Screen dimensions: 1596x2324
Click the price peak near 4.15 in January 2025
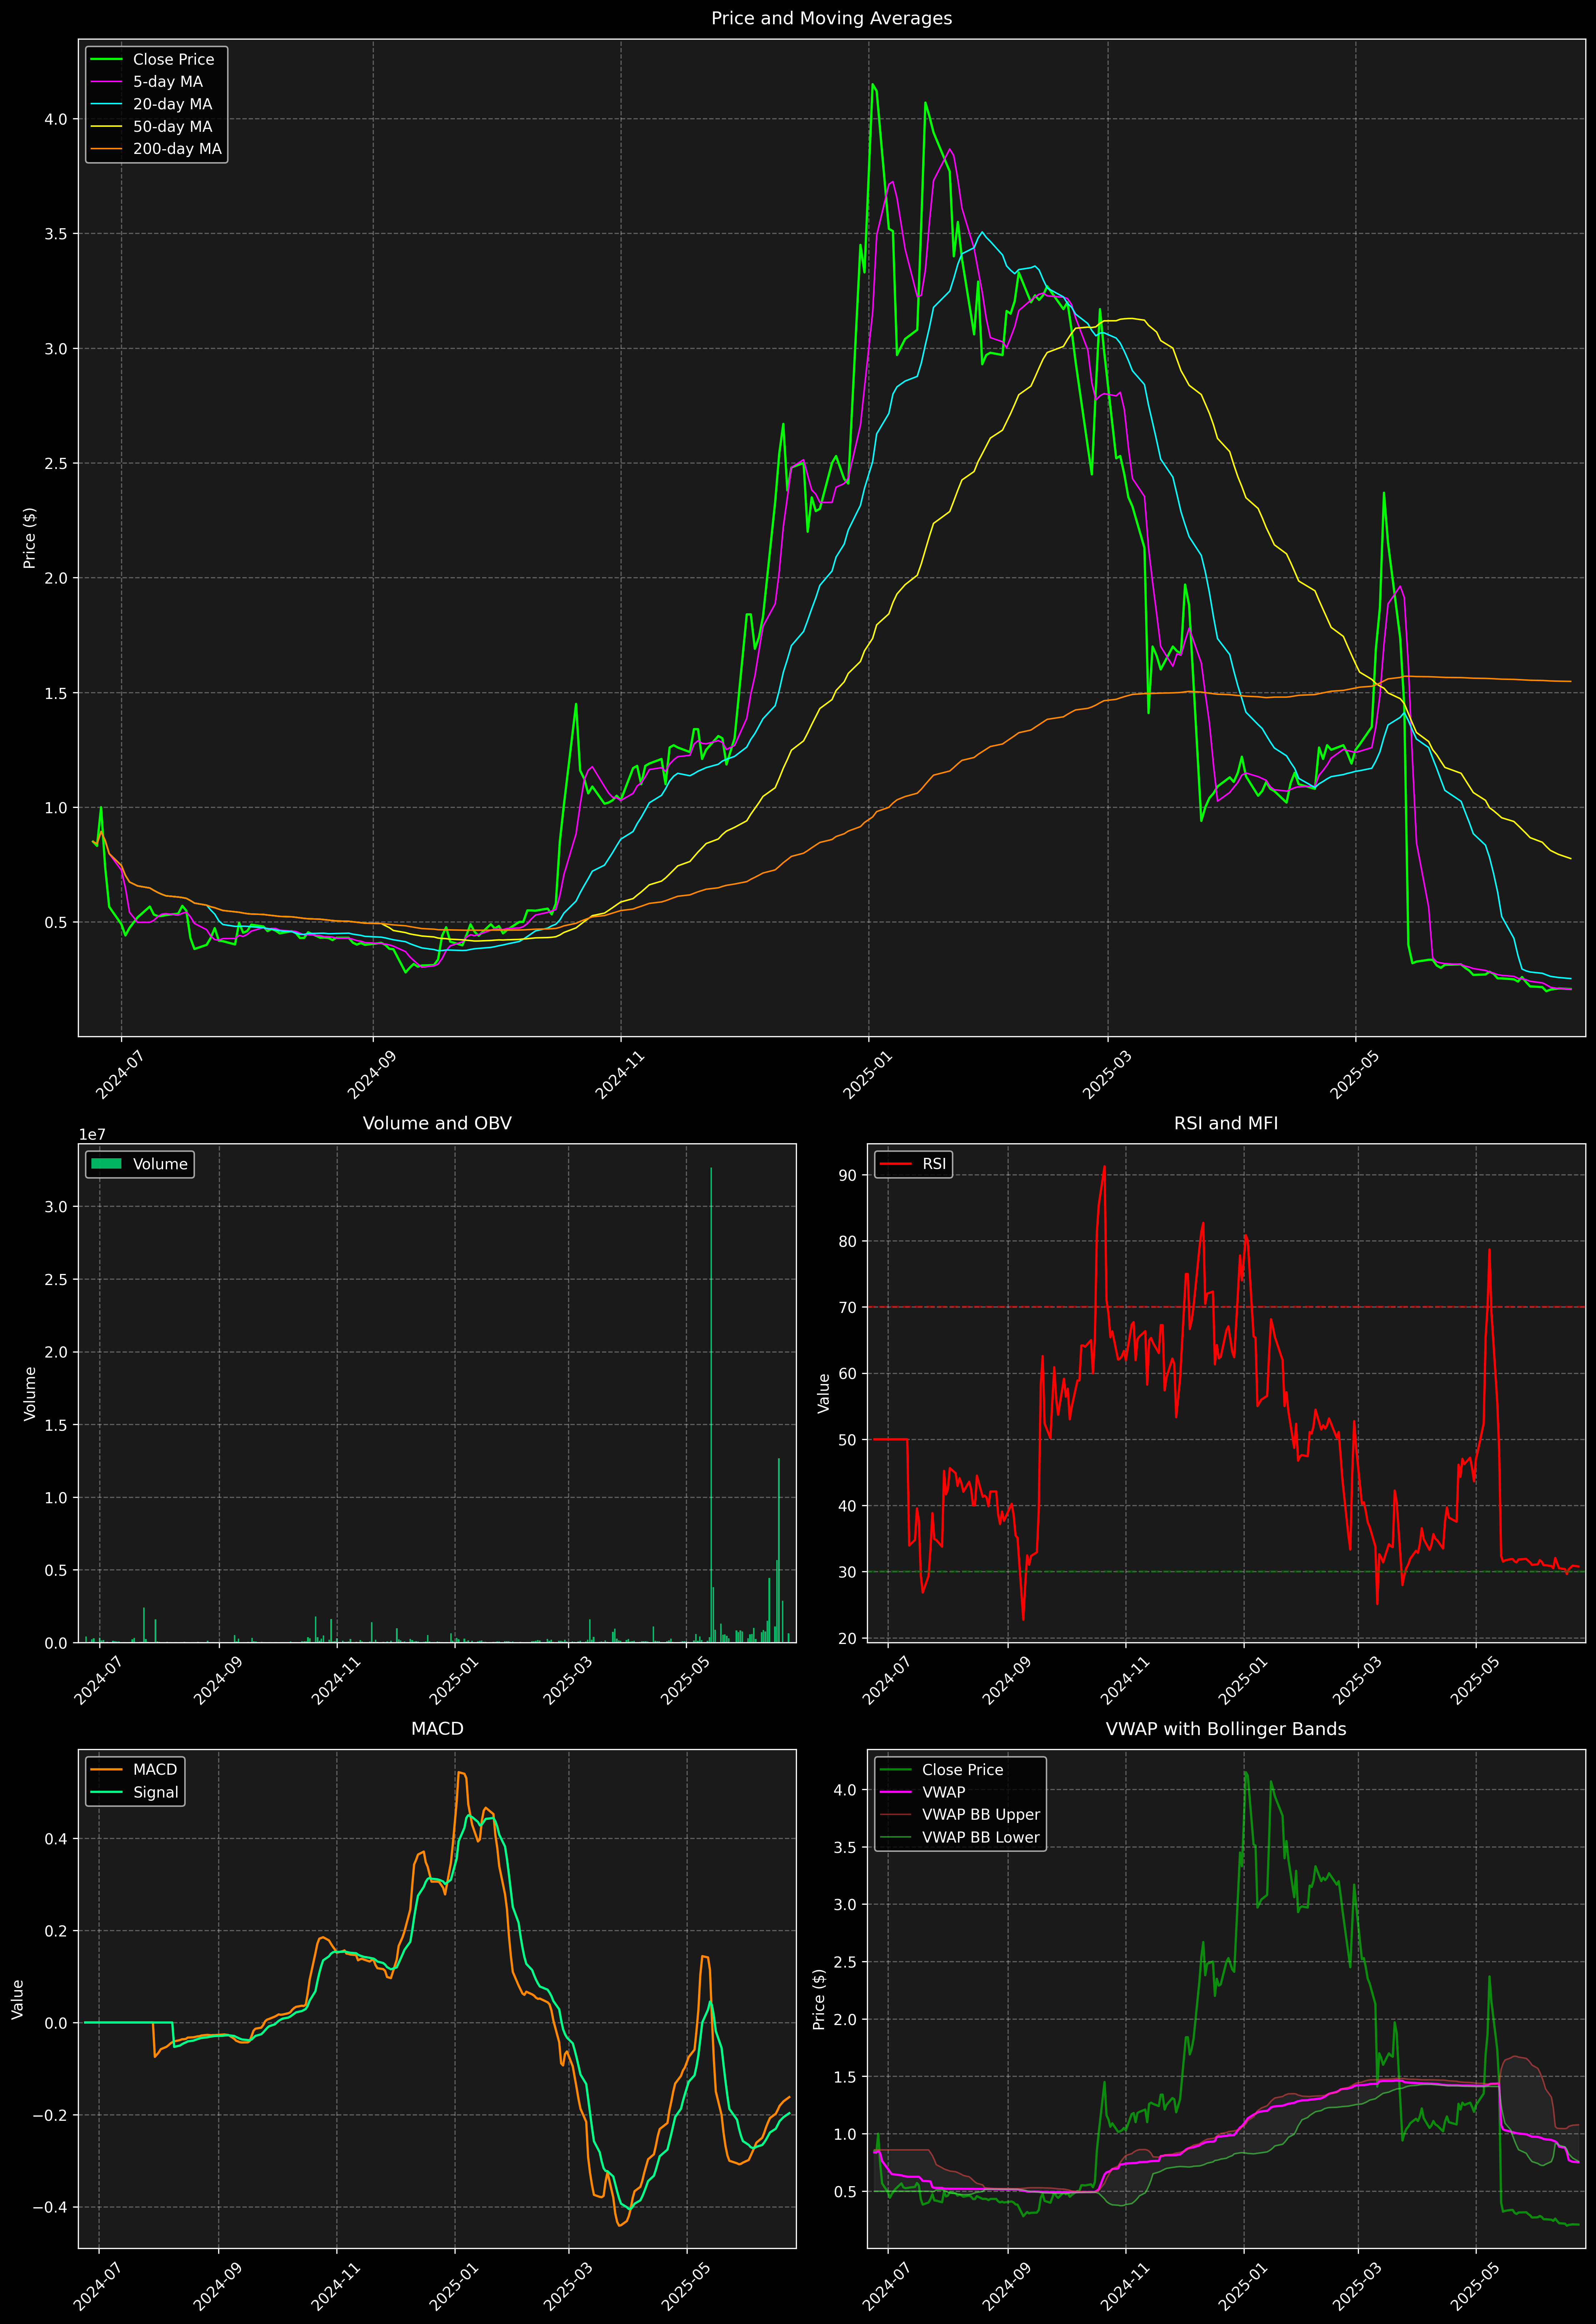click(x=873, y=85)
